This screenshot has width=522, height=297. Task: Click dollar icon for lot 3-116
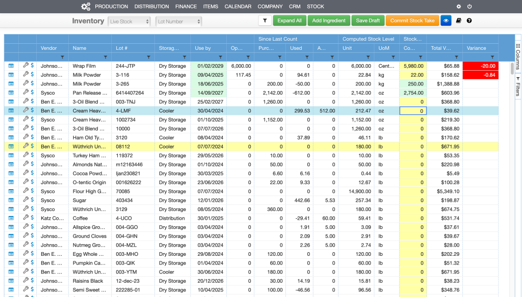(32, 74)
